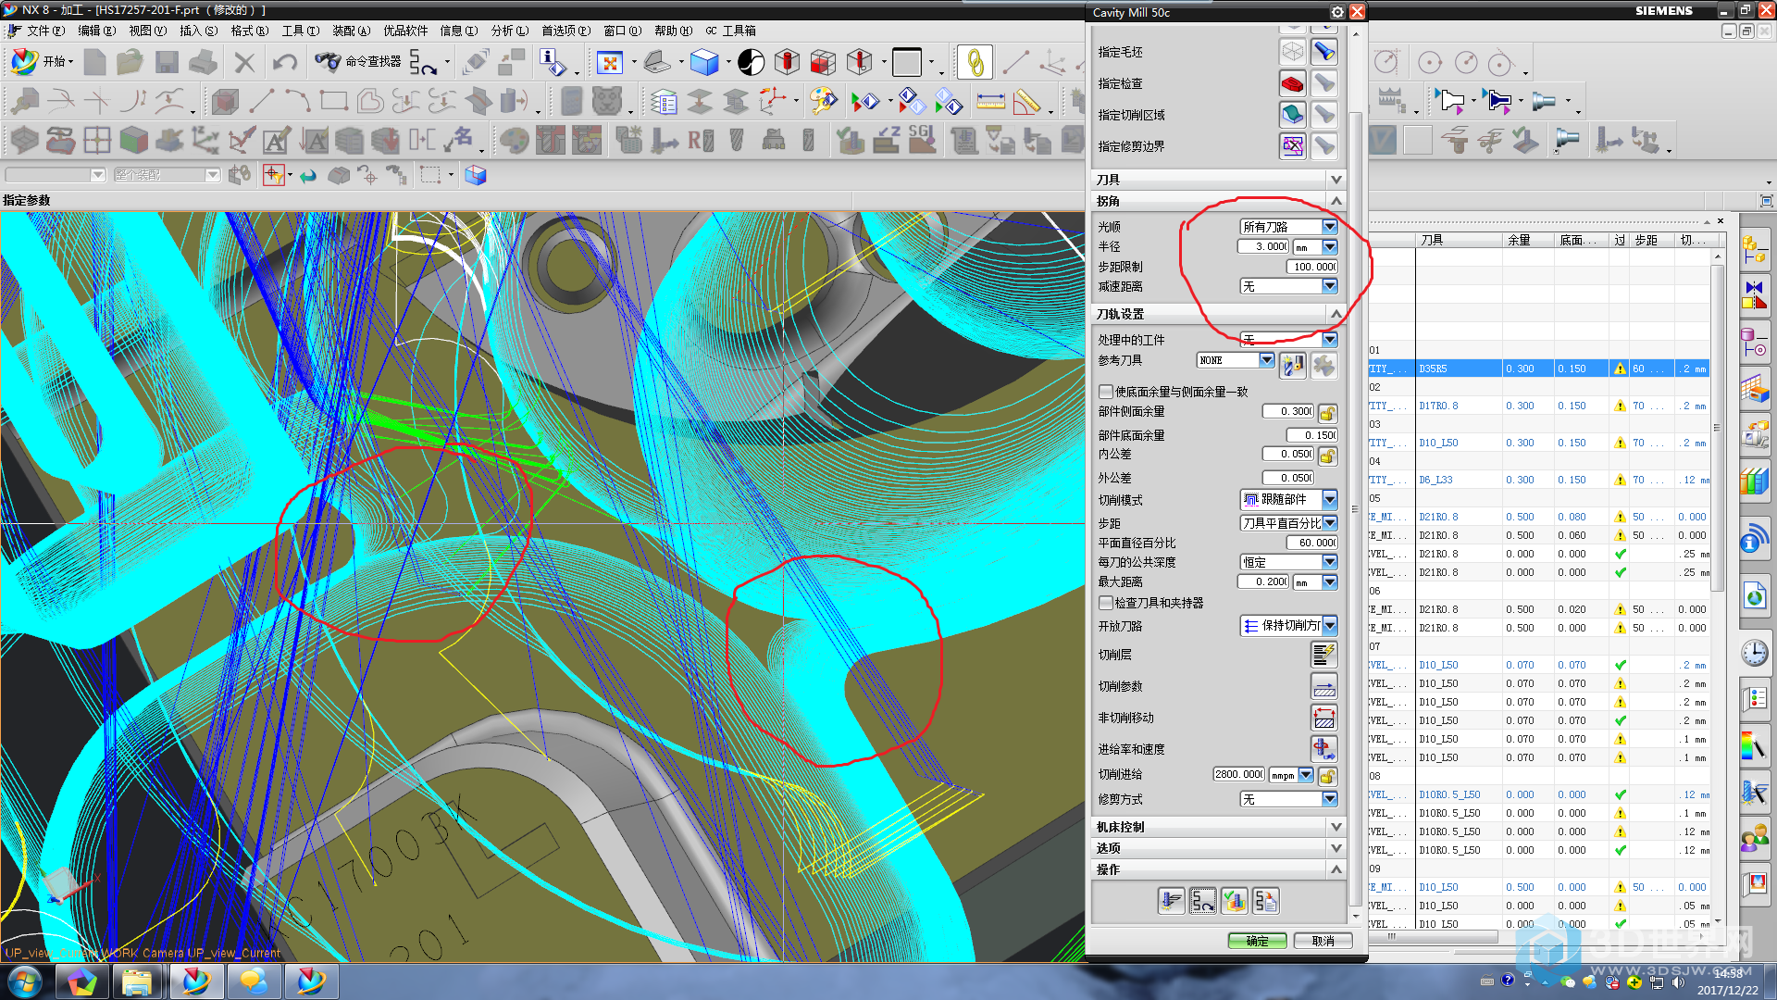Open the 参考刀具 NONE dropdown
1777x1000 pixels.
pyautogui.click(x=1236, y=360)
